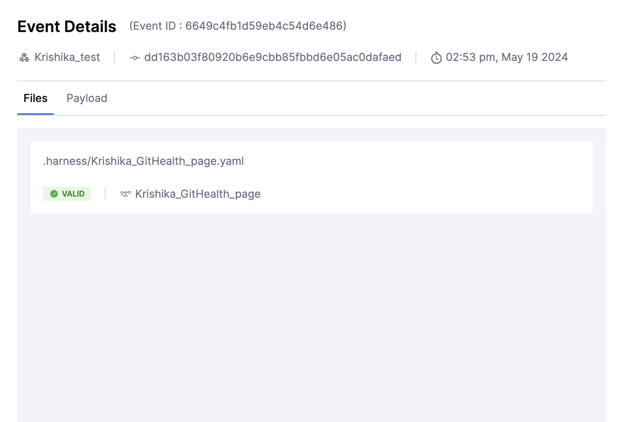
Task: Open the Krishika_GitHealth_page pipeline name
Action: point(198,194)
